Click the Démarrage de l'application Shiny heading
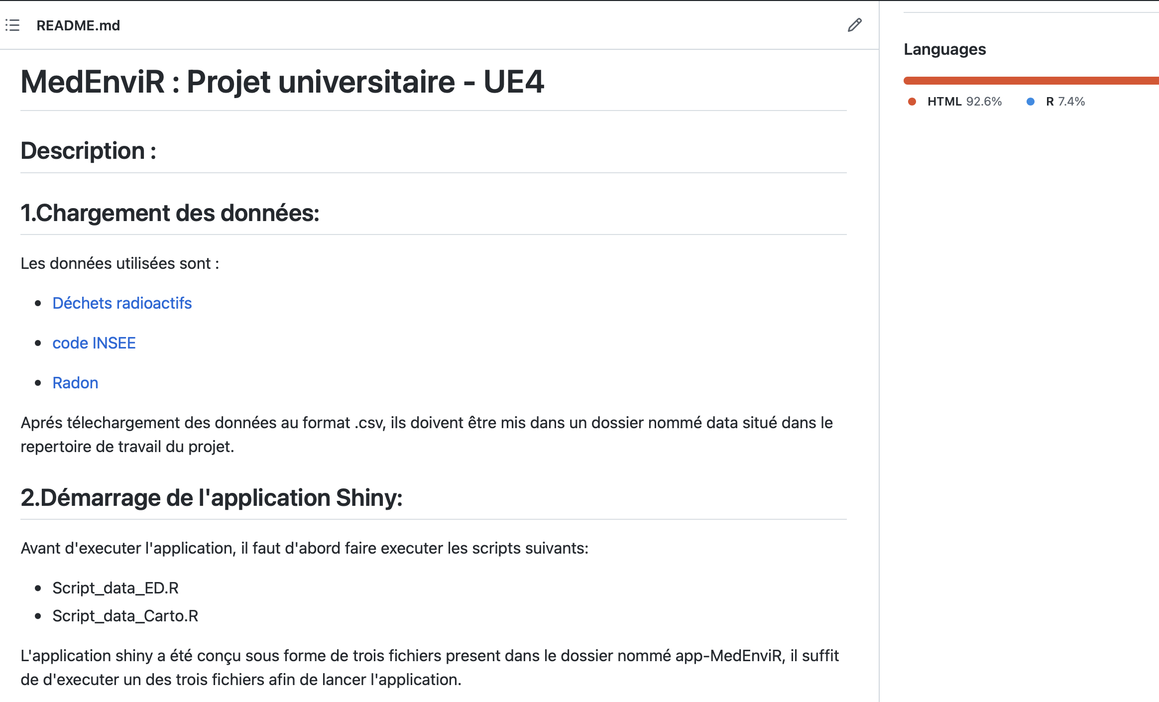This screenshot has height=702, width=1159. pyautogui.click(x=212, y=498)
